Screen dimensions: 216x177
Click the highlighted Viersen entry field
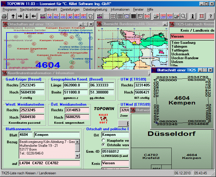(192, 36)
